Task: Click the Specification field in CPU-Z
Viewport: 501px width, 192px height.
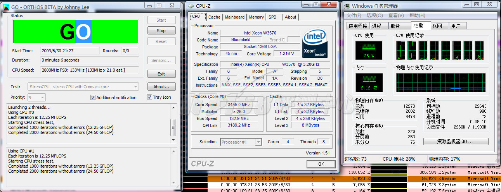Action: pyautogui.click(x=275, y=64)
